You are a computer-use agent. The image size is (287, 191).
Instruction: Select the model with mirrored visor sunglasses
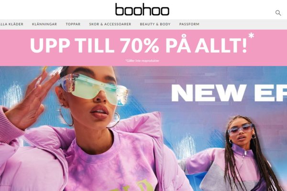tap(86, 128)
